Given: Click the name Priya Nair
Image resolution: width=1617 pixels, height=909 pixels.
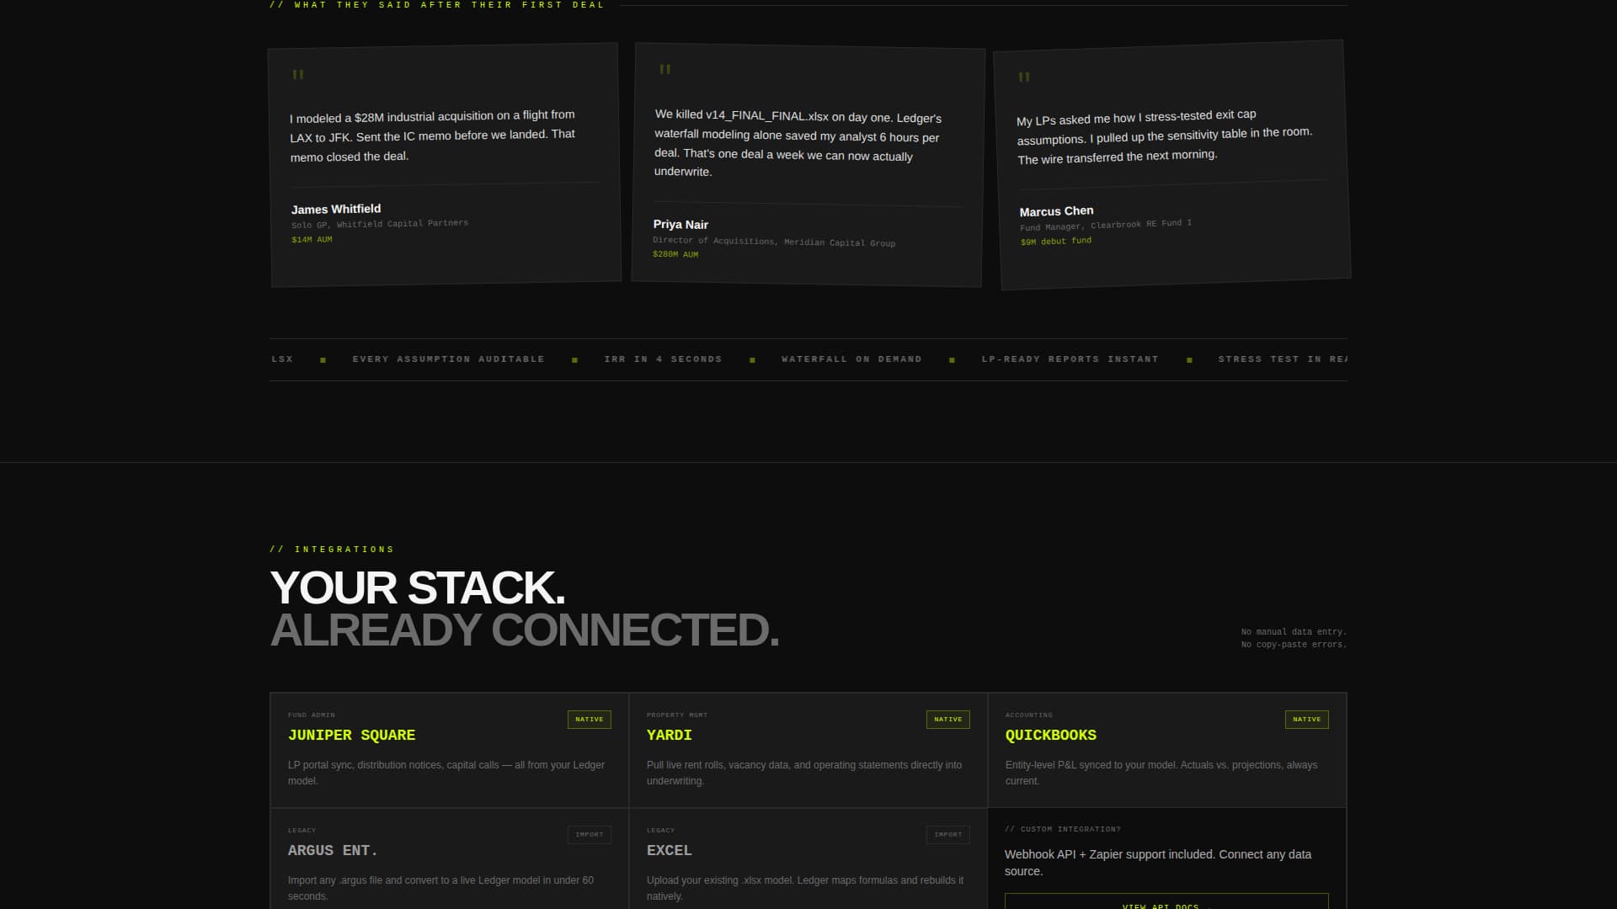Looking at the screenshot, I should tap(680, 225).
